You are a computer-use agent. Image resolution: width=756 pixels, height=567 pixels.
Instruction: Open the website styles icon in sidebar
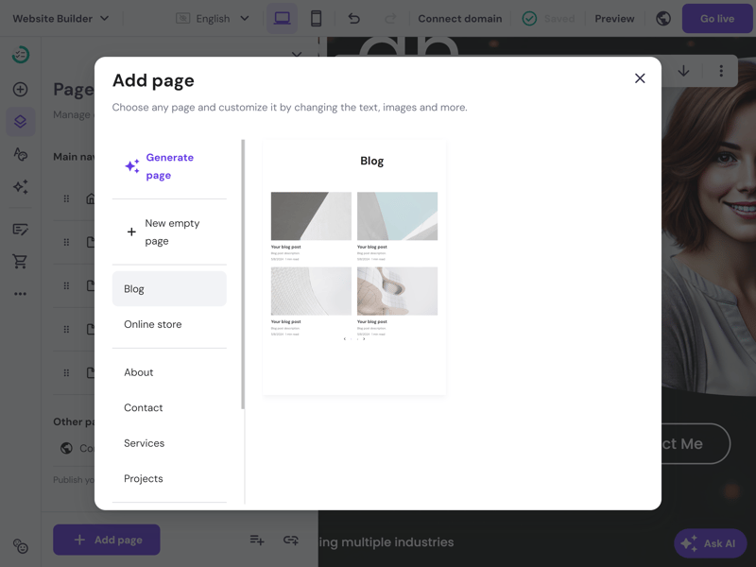click(x=20, y=154)
